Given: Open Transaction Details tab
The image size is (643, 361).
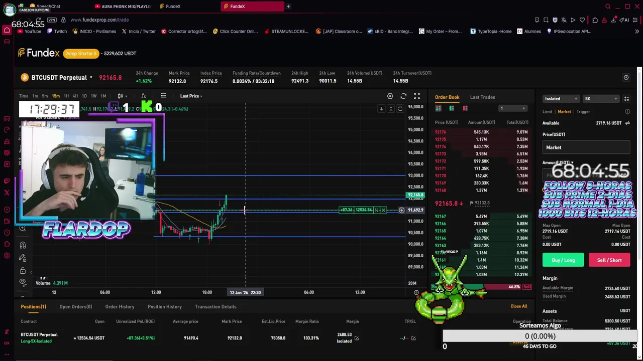Looking at the screenshot, I should [215, 306].
